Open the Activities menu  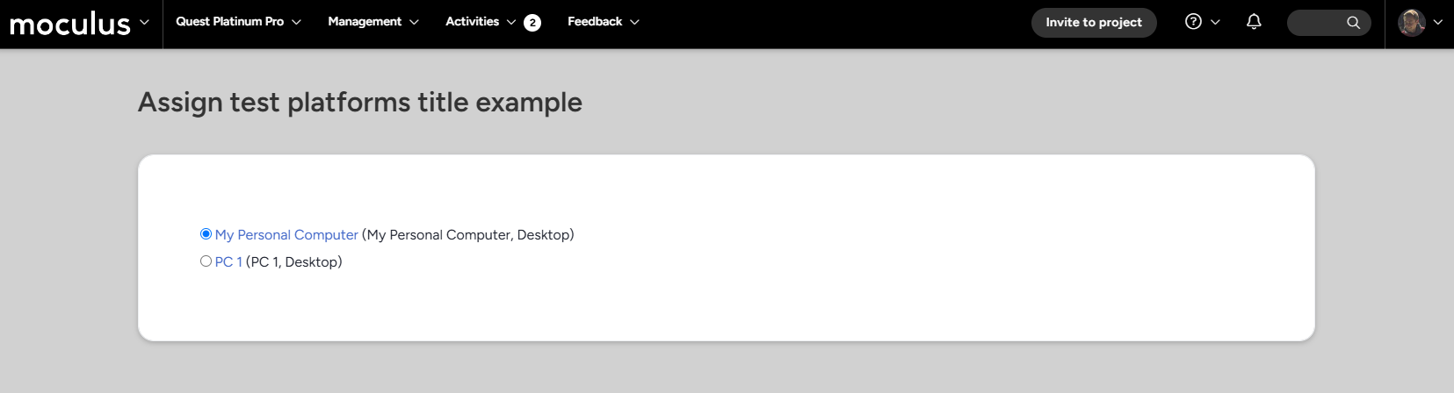[x=481, y=22]
